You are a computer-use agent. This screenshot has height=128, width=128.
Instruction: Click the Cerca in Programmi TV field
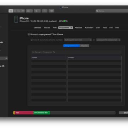pyautogui.click(x=76, y=52)
